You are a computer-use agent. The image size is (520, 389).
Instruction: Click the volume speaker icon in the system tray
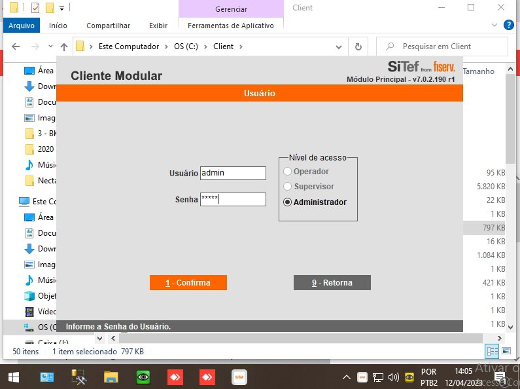tap(393, 377)
